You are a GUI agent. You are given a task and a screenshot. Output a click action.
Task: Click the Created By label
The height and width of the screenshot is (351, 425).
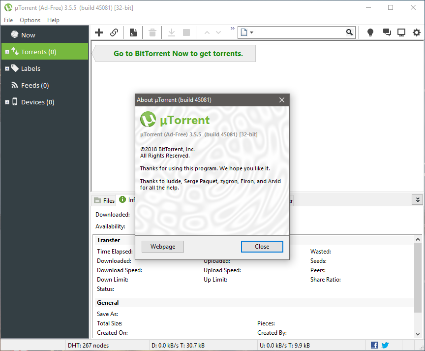coord(272,333)
